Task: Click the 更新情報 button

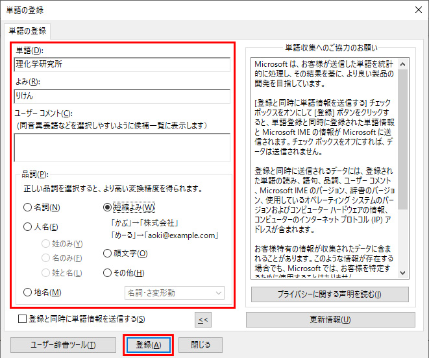Action: click(x=330, y=320)
